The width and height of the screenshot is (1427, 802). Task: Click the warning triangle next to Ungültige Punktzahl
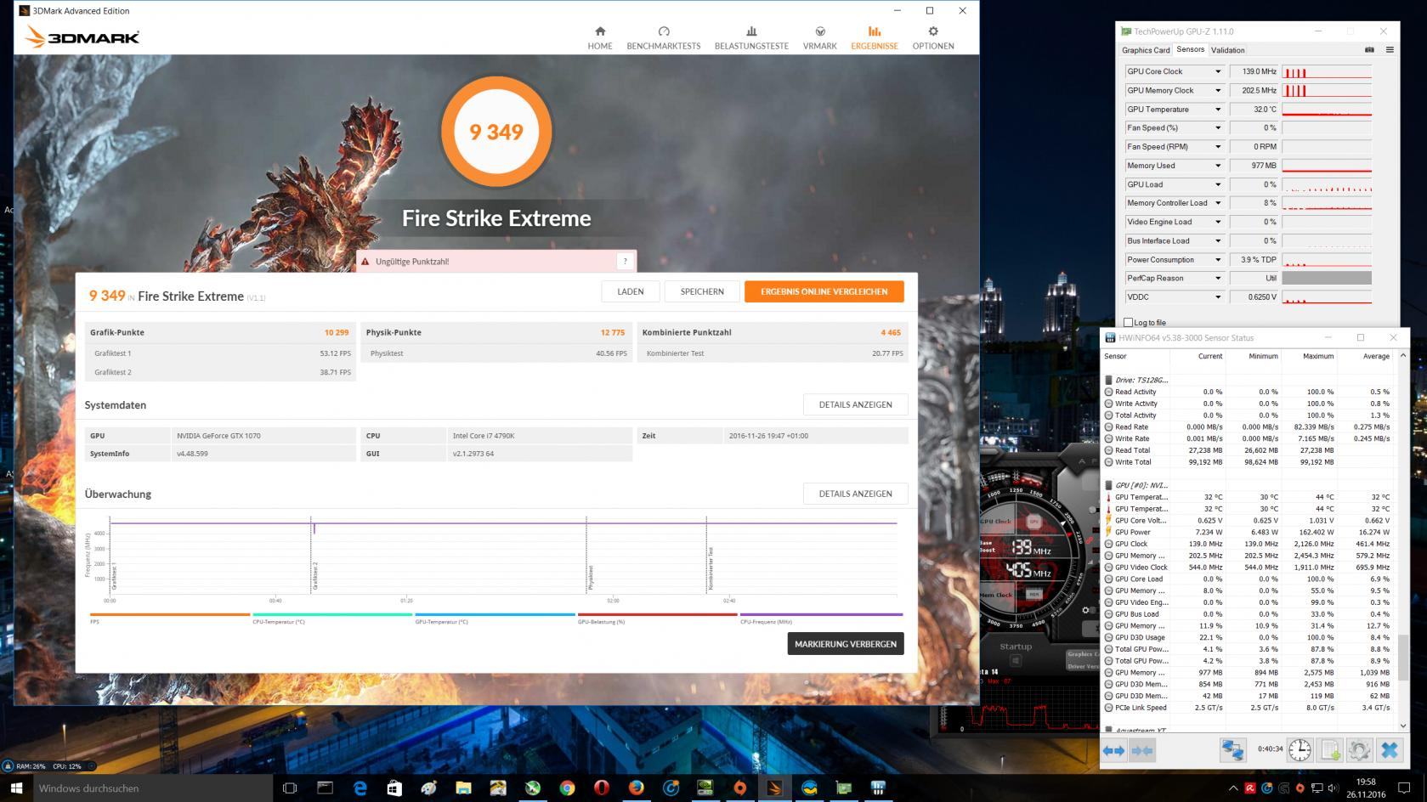tap(365, 262)
